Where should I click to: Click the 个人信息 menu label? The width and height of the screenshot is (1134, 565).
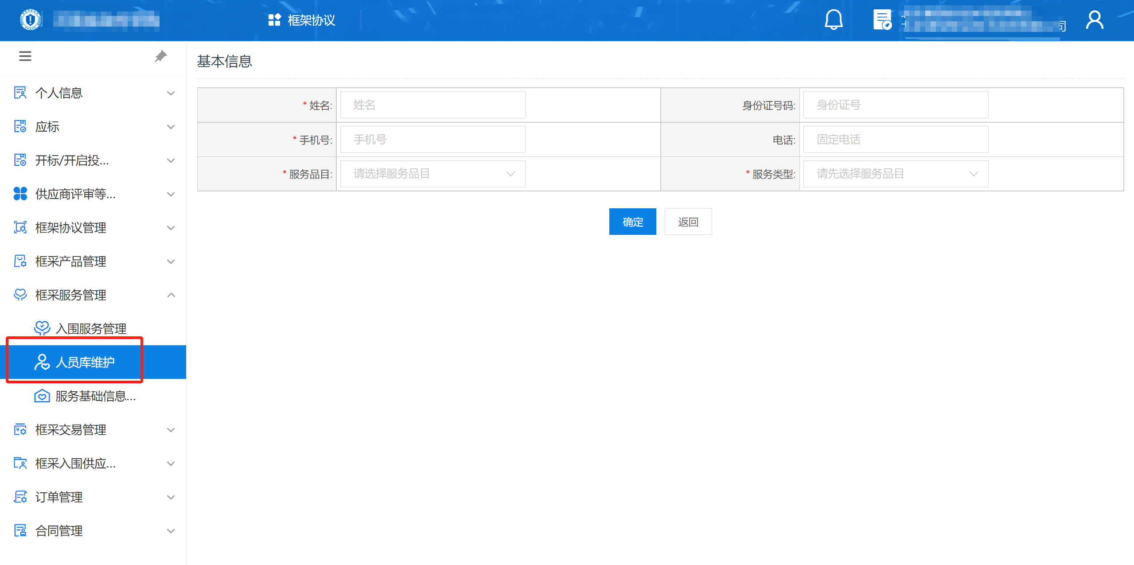click(59, 93)
